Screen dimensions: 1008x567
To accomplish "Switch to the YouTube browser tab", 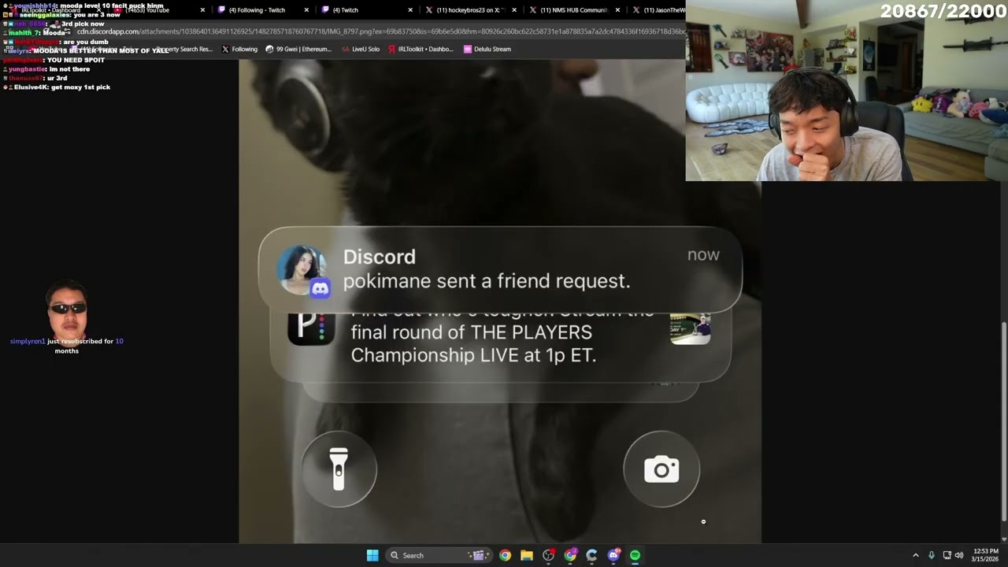I will (x=157, y=10).
